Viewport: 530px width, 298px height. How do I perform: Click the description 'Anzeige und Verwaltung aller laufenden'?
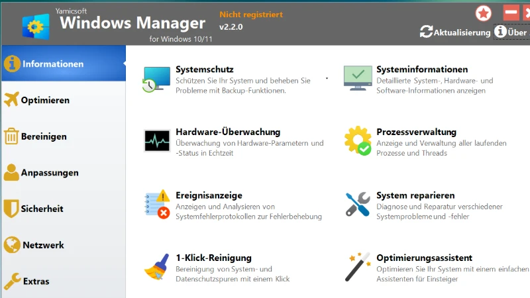coord(441,143)
